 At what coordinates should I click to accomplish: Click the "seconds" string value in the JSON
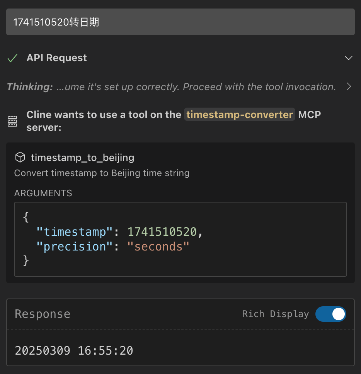158,247
